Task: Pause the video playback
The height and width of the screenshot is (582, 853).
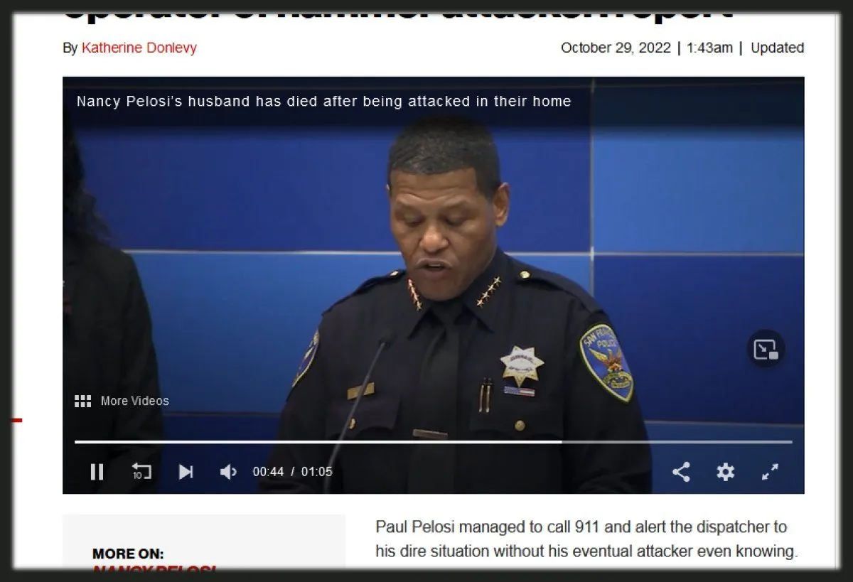Action: 97,472
